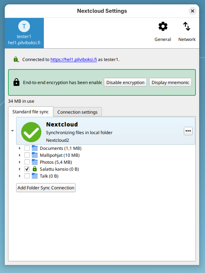Image resolution: width=205 pixels, height=273 pixels.
Task: Expand the Photos folder arrow
Action: click(20, 162)
